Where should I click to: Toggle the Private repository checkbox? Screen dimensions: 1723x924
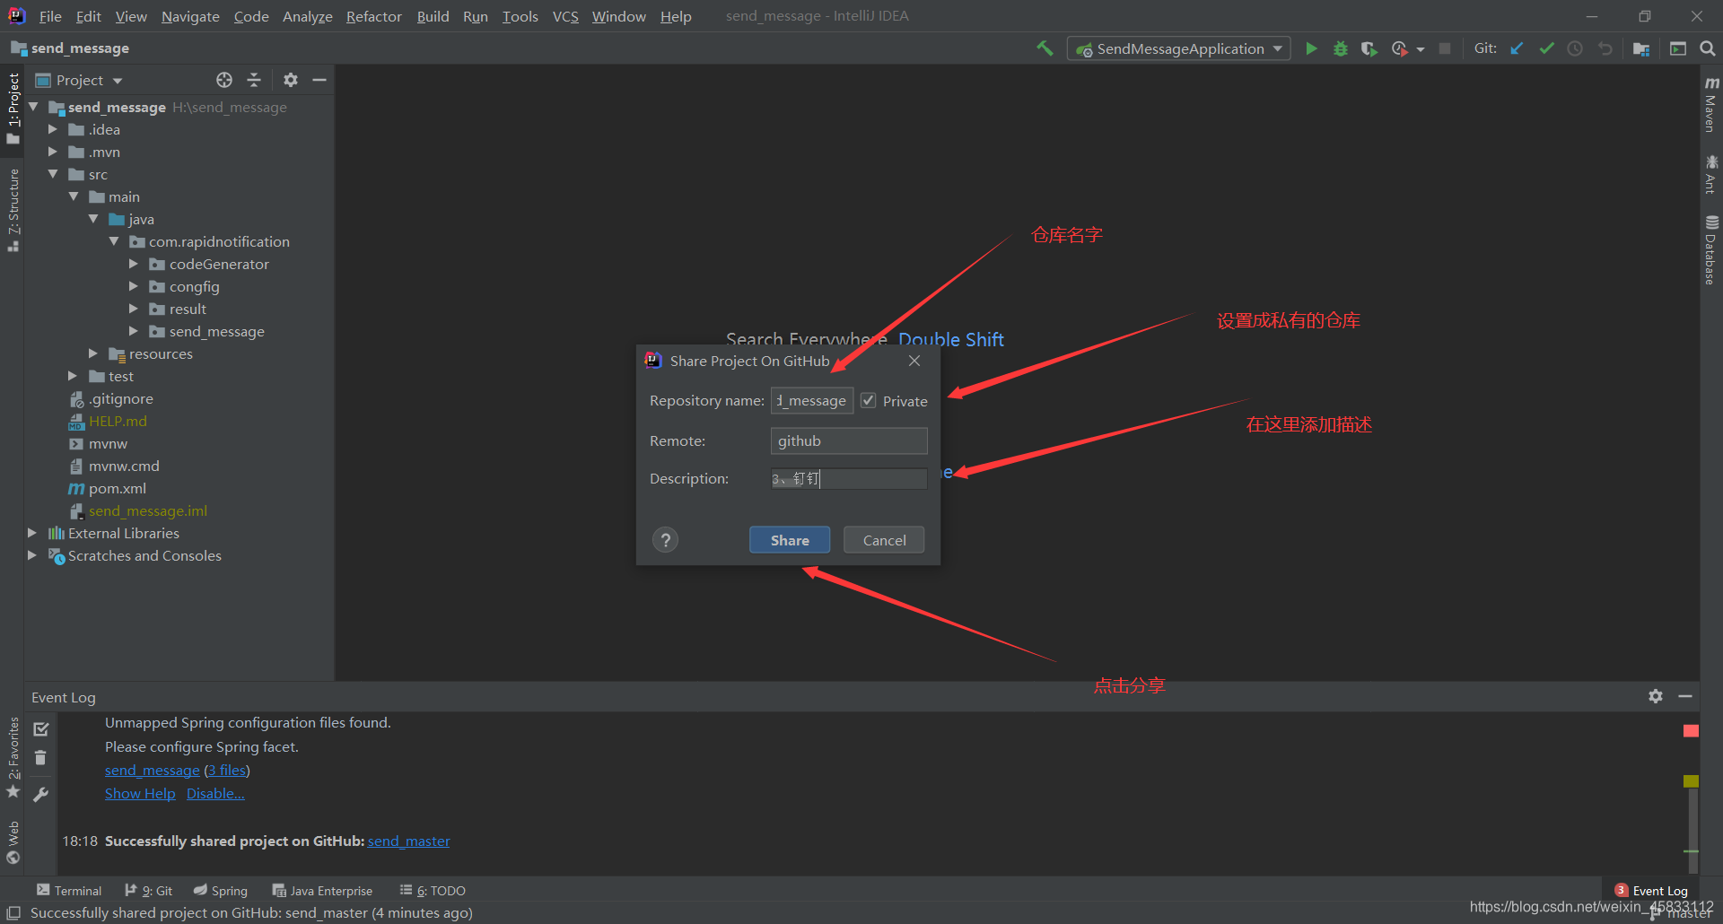coord(868,401)
